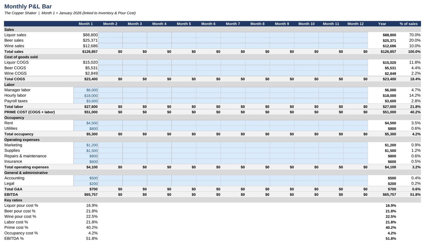Click the Total sales row label
The width and height of the screenshot is (425, 244).
(14, 52)
